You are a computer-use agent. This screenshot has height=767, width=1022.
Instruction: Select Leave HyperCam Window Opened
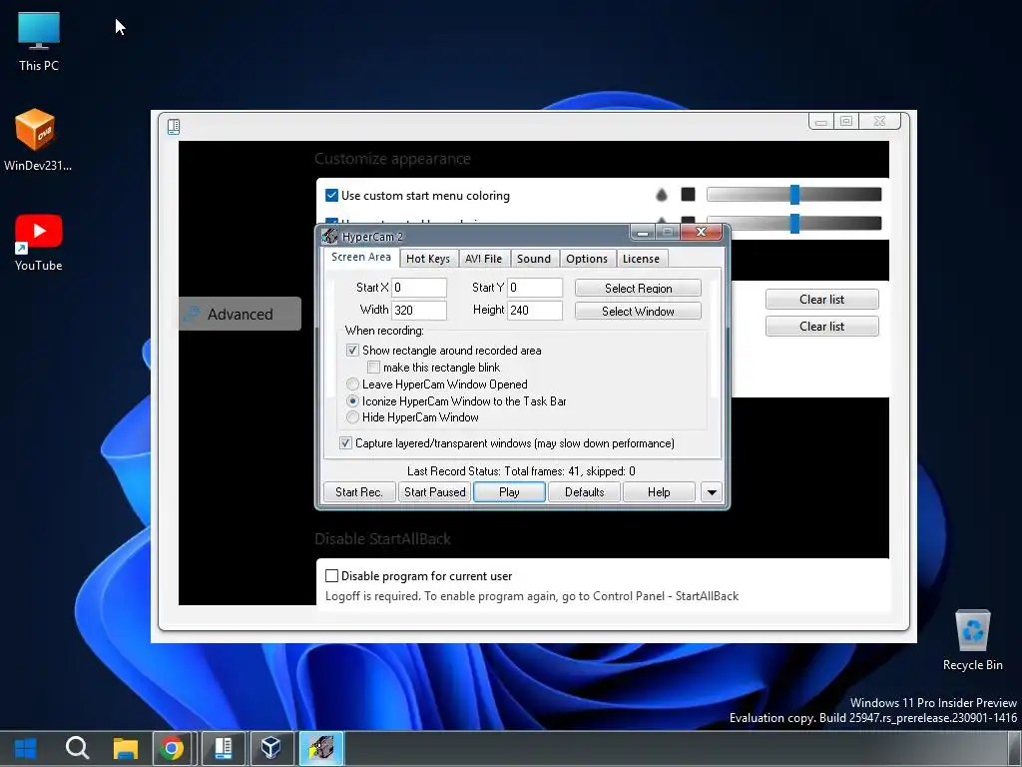tap(352, 384)
